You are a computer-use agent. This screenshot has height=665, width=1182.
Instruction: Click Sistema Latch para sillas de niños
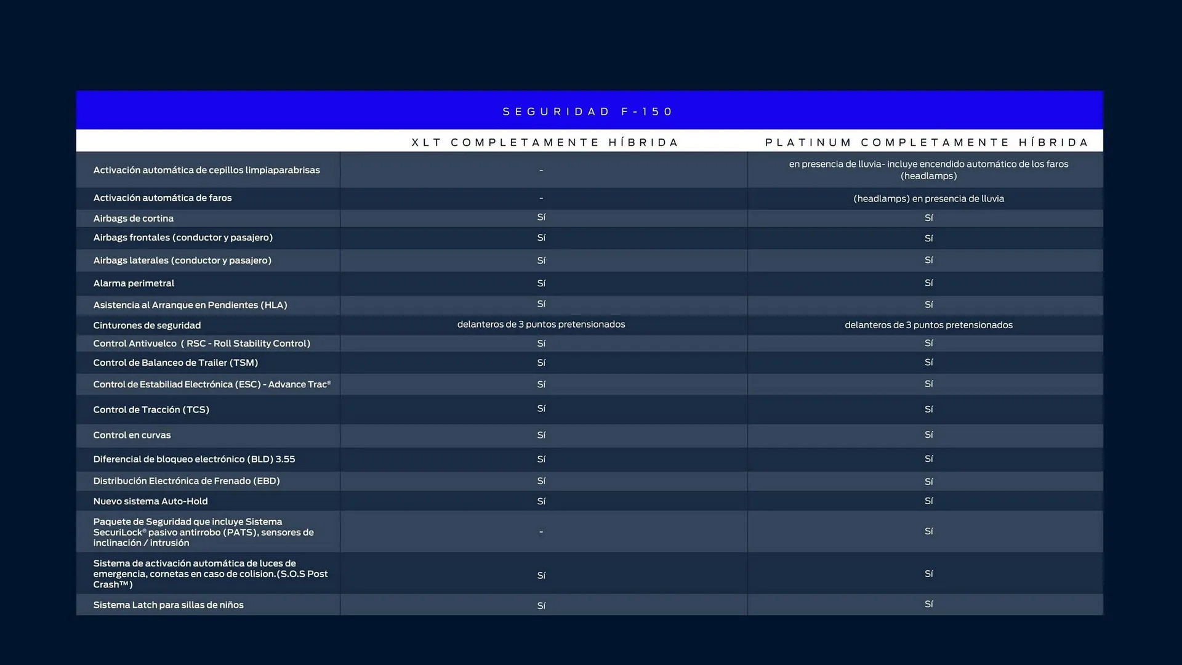tap(168, 605)
